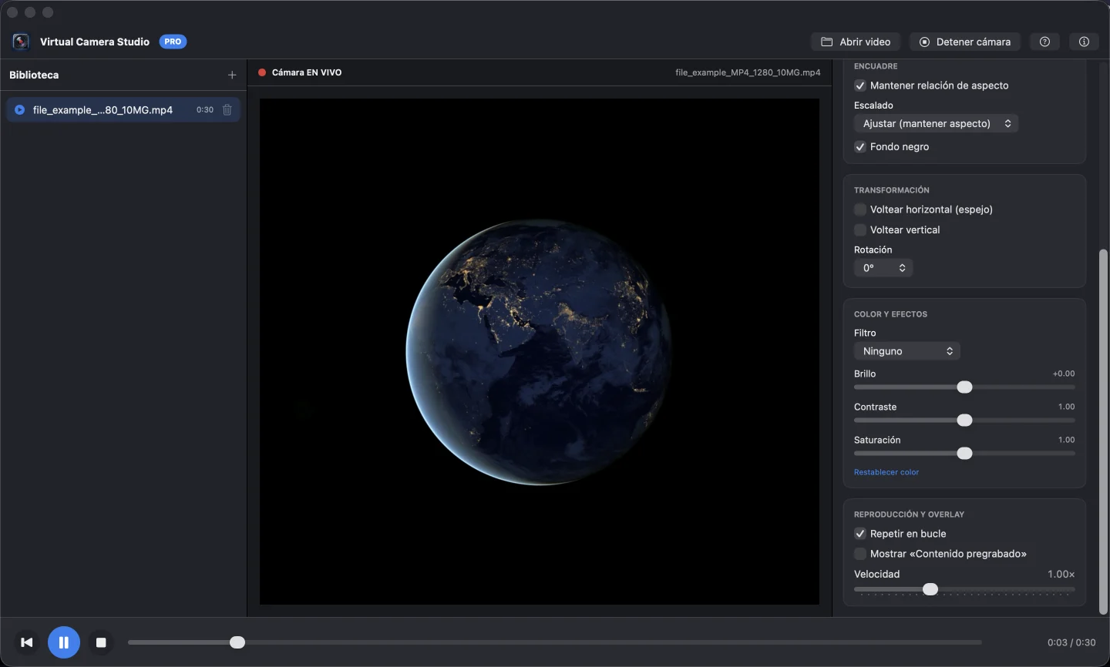Screen dimensions: 1110x667
Task: Add a video to Biblioteca with plus icon
Action: 232,75
